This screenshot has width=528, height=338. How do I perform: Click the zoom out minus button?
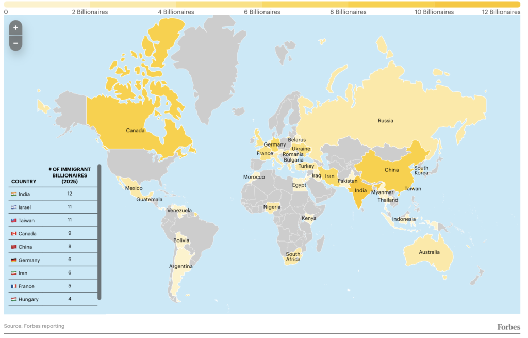(x=15, y=43)
